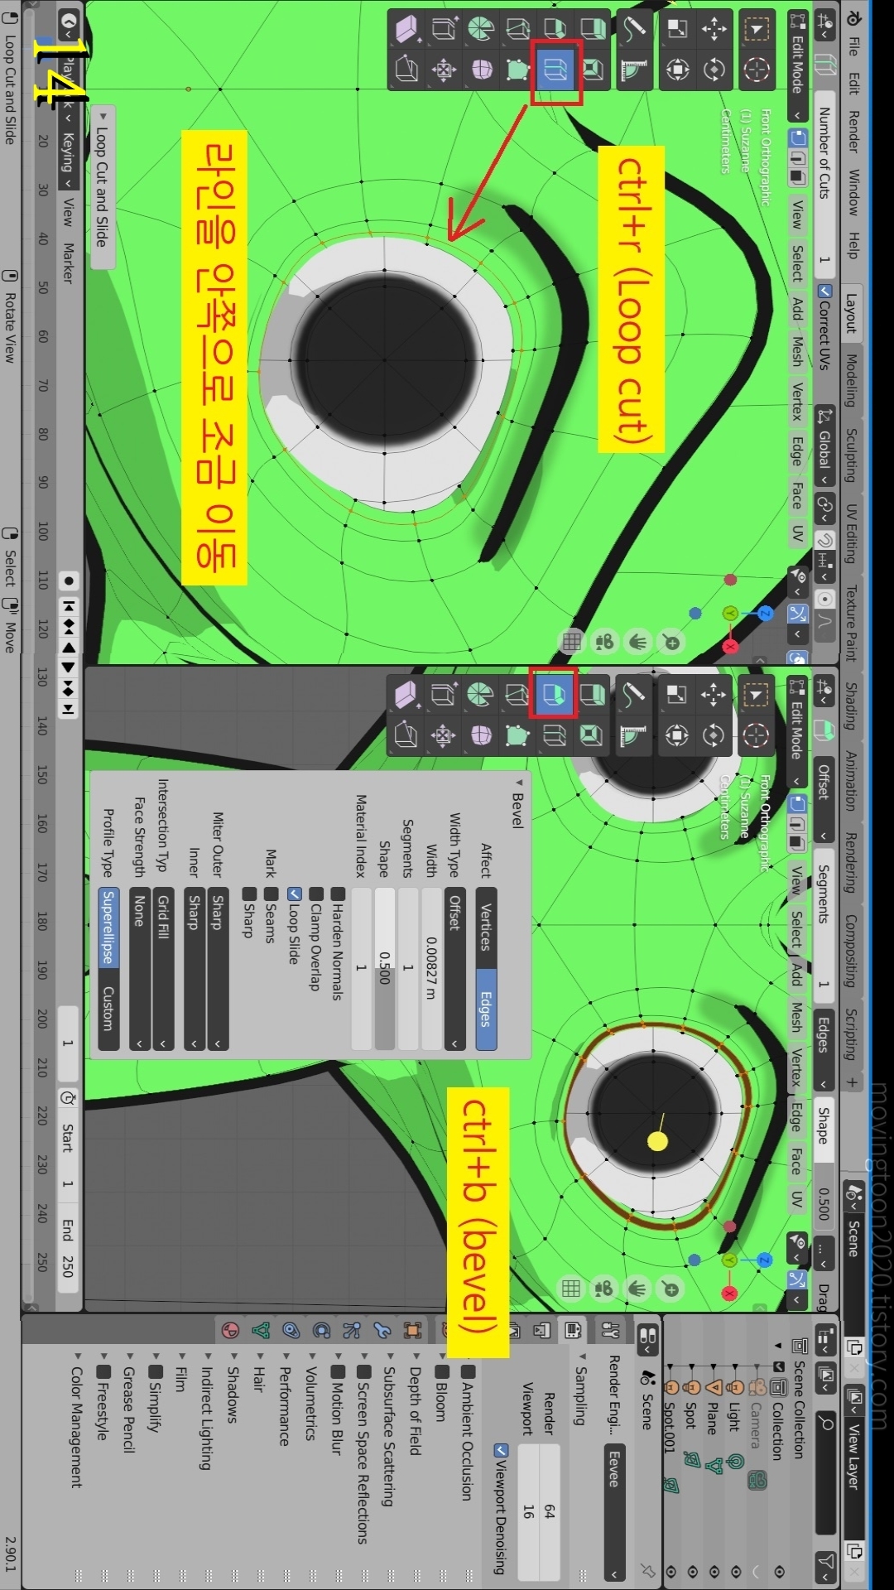Click the Shape 0.500 slider in Bevel viewport header
The width and height of the screenshot is (894, 1590).
pyautogui.click(x=824, y=1162)
